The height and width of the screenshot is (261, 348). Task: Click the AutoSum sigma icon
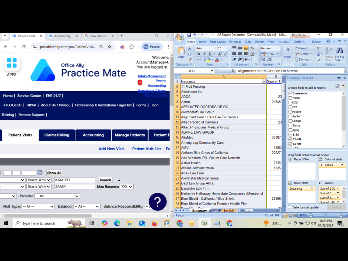318,48
